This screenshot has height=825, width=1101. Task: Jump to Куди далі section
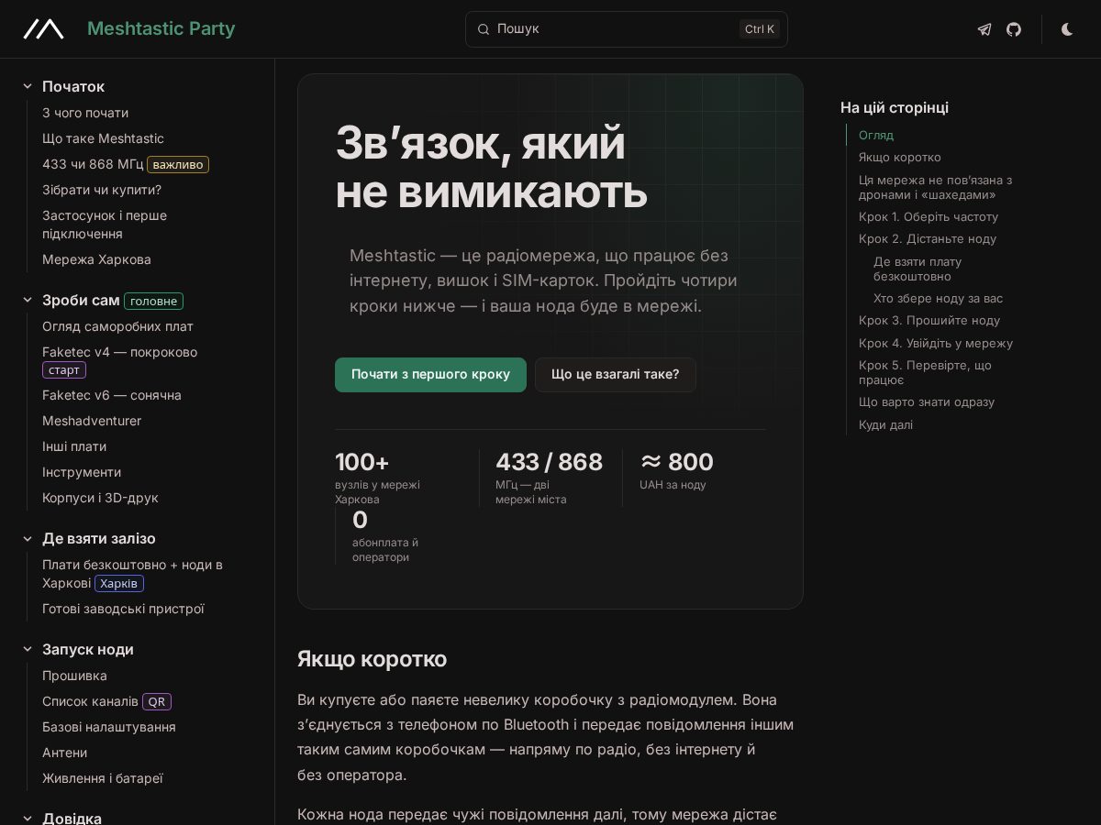tap(885, 425)
